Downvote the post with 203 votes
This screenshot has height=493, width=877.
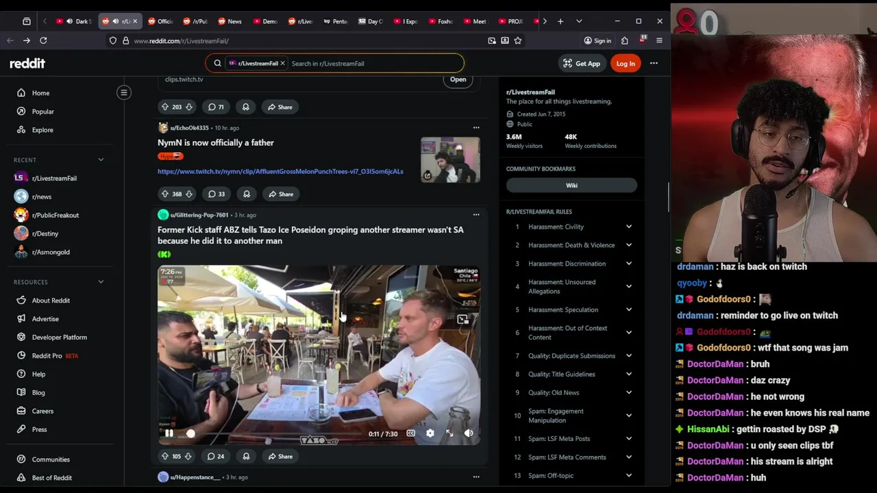(x=189, y=107)
